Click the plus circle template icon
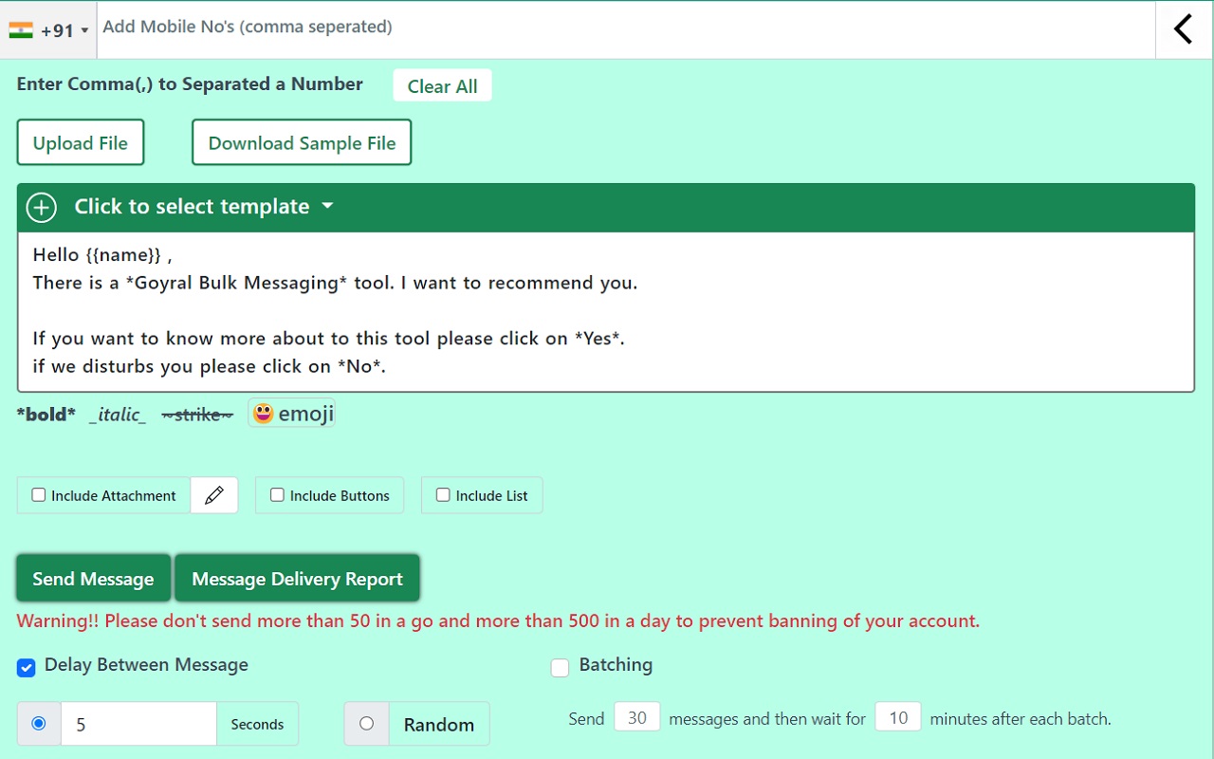 [42, 207]
